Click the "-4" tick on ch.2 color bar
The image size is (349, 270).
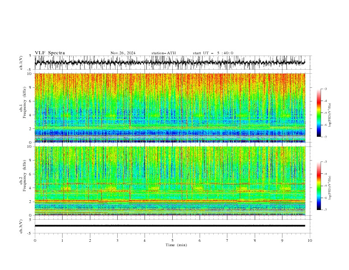pyautogui.click(x=325, y=174)
